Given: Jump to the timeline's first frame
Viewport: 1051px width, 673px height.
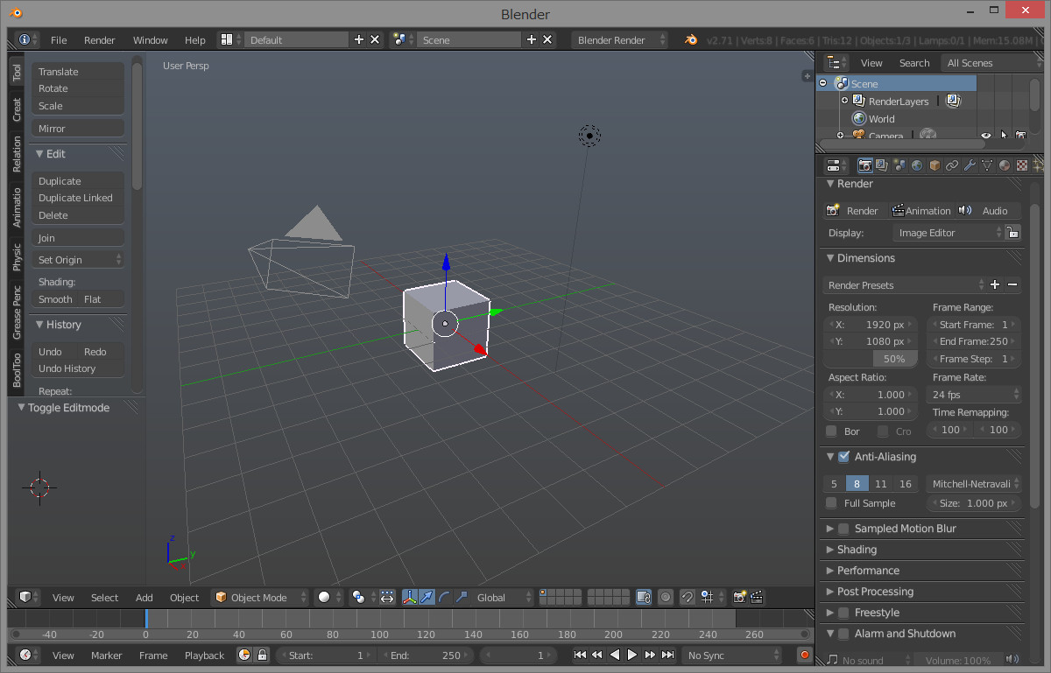Looking at the screenshot, I should coord(580,655).
